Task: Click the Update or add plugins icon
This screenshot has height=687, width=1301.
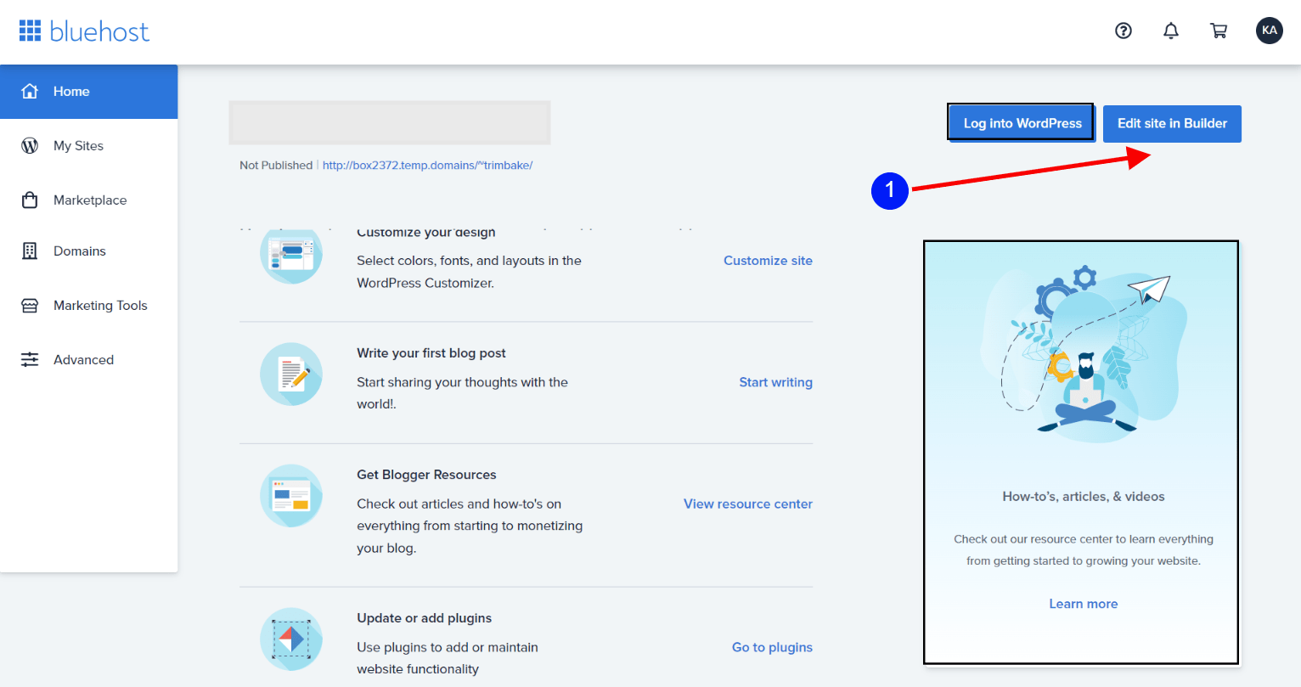Action: (291, 639)
